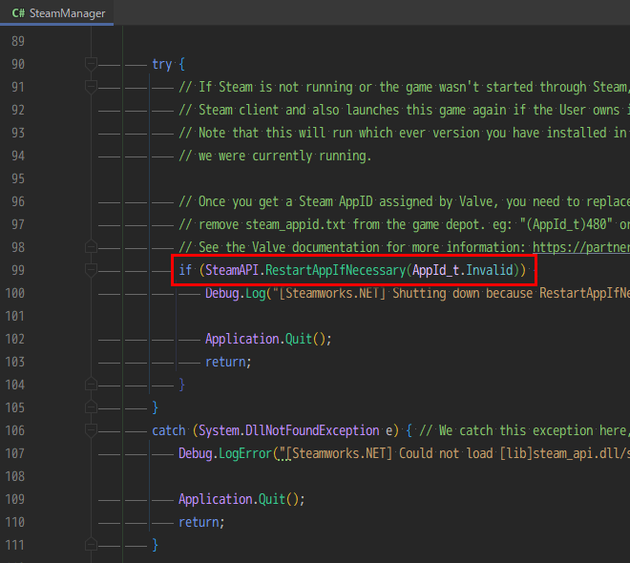The width and height of the screenshot is (630, 563).
Task: Click the '[Steamworks.NET] Shutting down' string
Action: click(451, 293)
